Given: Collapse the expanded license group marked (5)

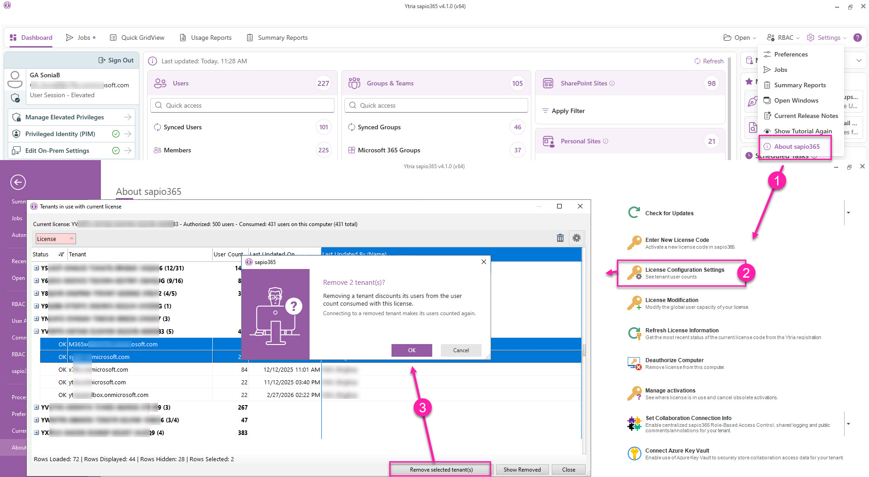Looking at the screenshot, I should tap(37, 331).
